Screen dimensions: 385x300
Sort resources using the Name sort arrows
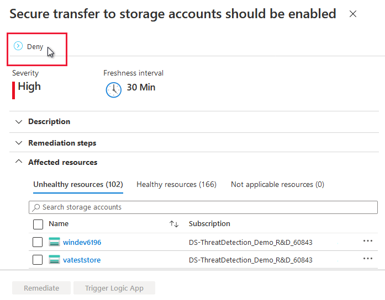click(x=174, y=224)
